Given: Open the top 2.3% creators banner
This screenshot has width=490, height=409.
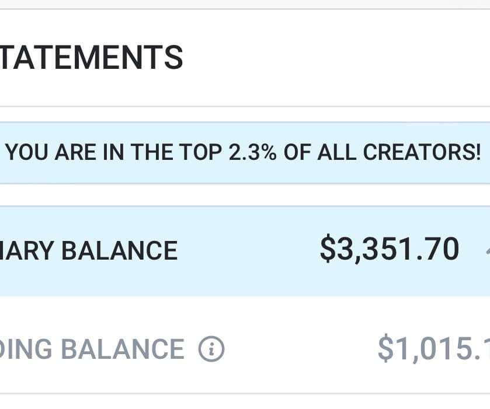Looking at the screenshot, I should click(245, 152).
